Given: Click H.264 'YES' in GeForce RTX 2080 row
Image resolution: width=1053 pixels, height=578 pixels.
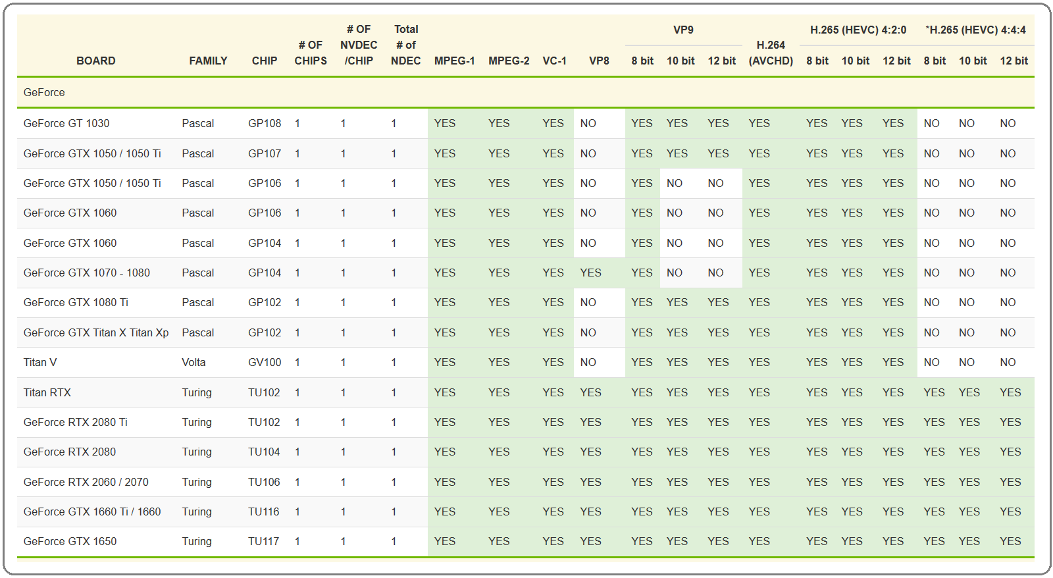Looking at the screenshot, I should point(759,452).
